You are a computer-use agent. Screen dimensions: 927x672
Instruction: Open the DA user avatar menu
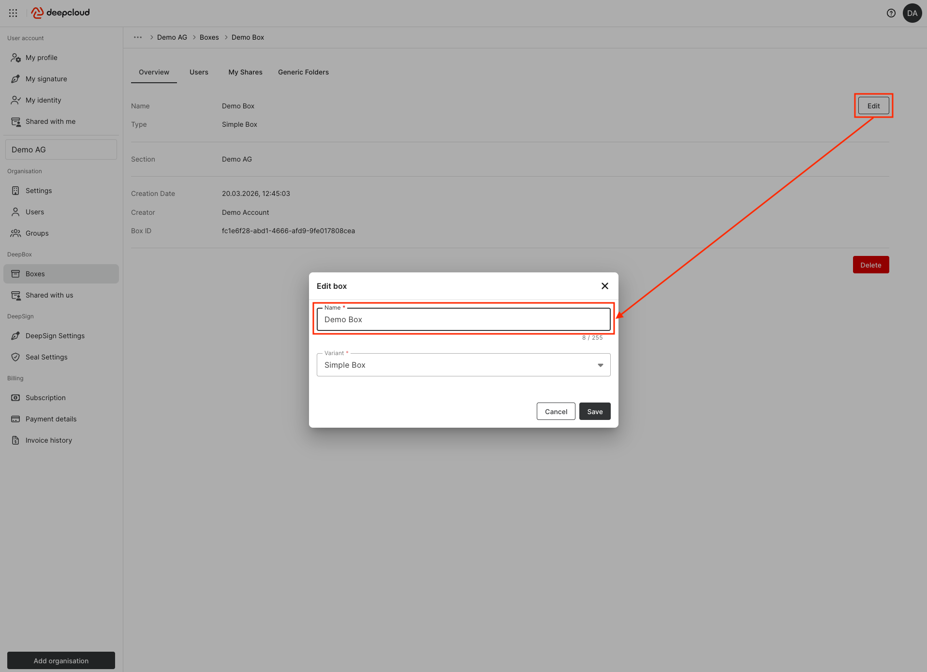[x=912, y=13]
